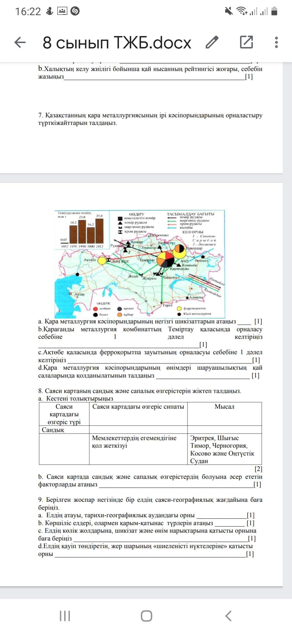Tap line "b.Халықтың келу жиілігі бойынша"
The image size is (292, 633).
[x=150, y=73]
